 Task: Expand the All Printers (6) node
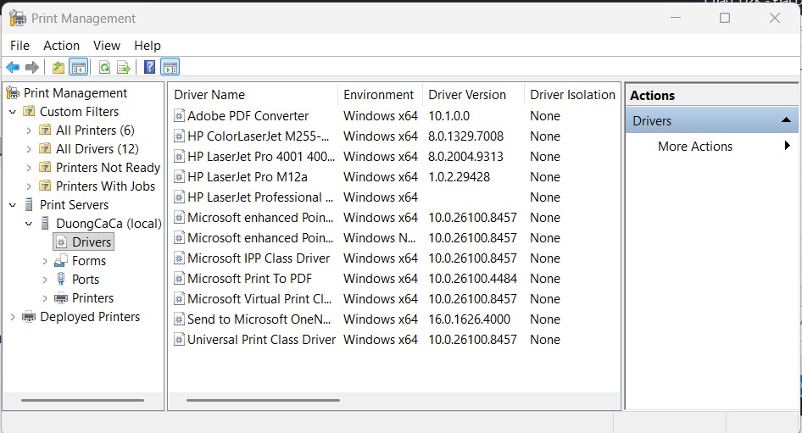pos(29,130)
